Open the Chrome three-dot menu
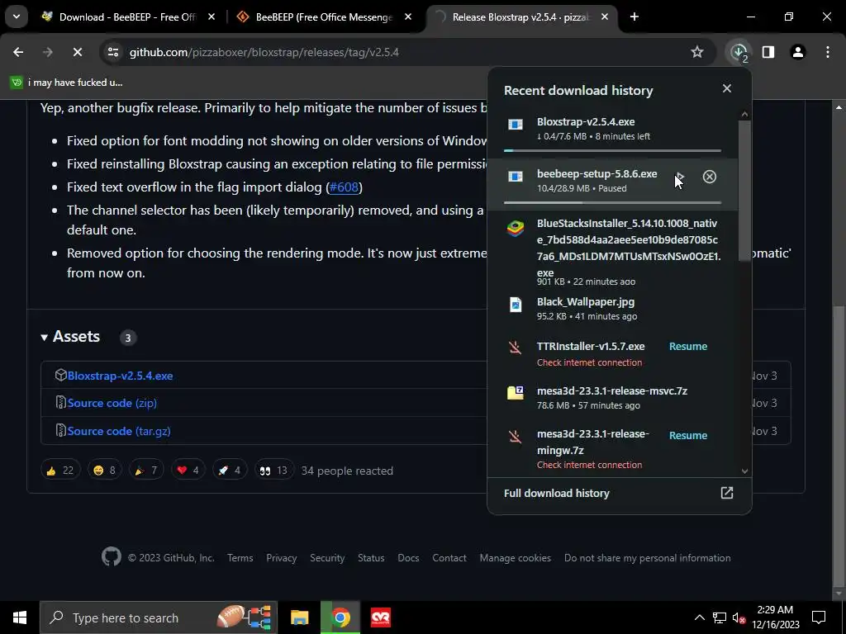This screenshot has height=634, width=846. (828, 52)
